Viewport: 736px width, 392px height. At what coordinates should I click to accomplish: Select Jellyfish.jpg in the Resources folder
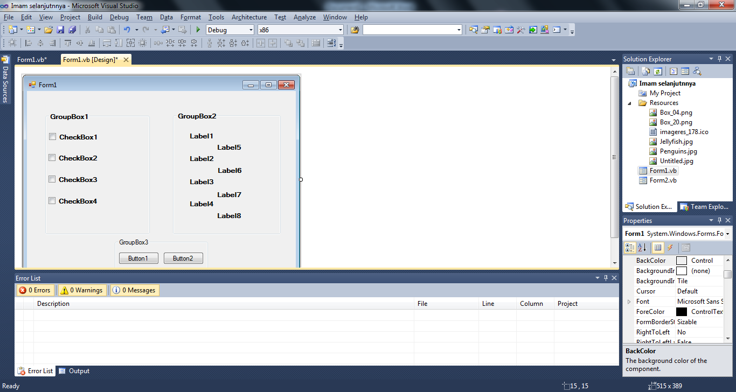point(676,142)
